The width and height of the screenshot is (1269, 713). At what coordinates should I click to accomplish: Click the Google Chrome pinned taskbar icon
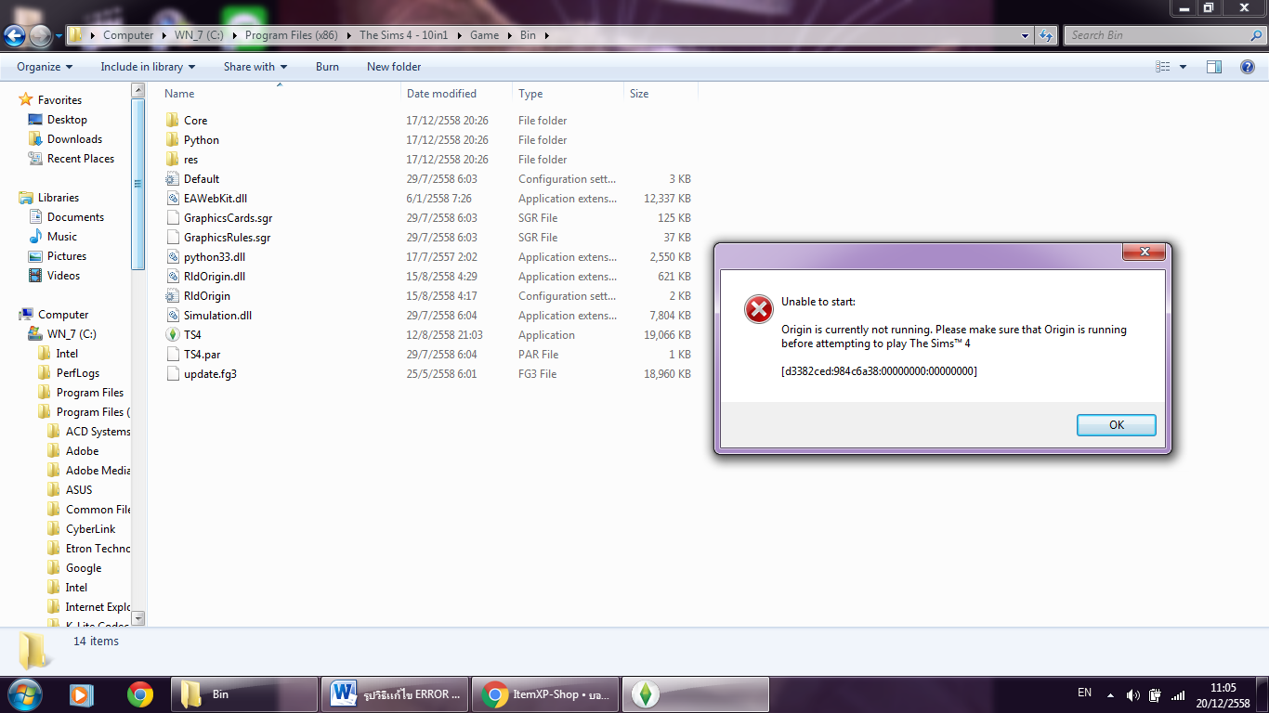(140, 694)
